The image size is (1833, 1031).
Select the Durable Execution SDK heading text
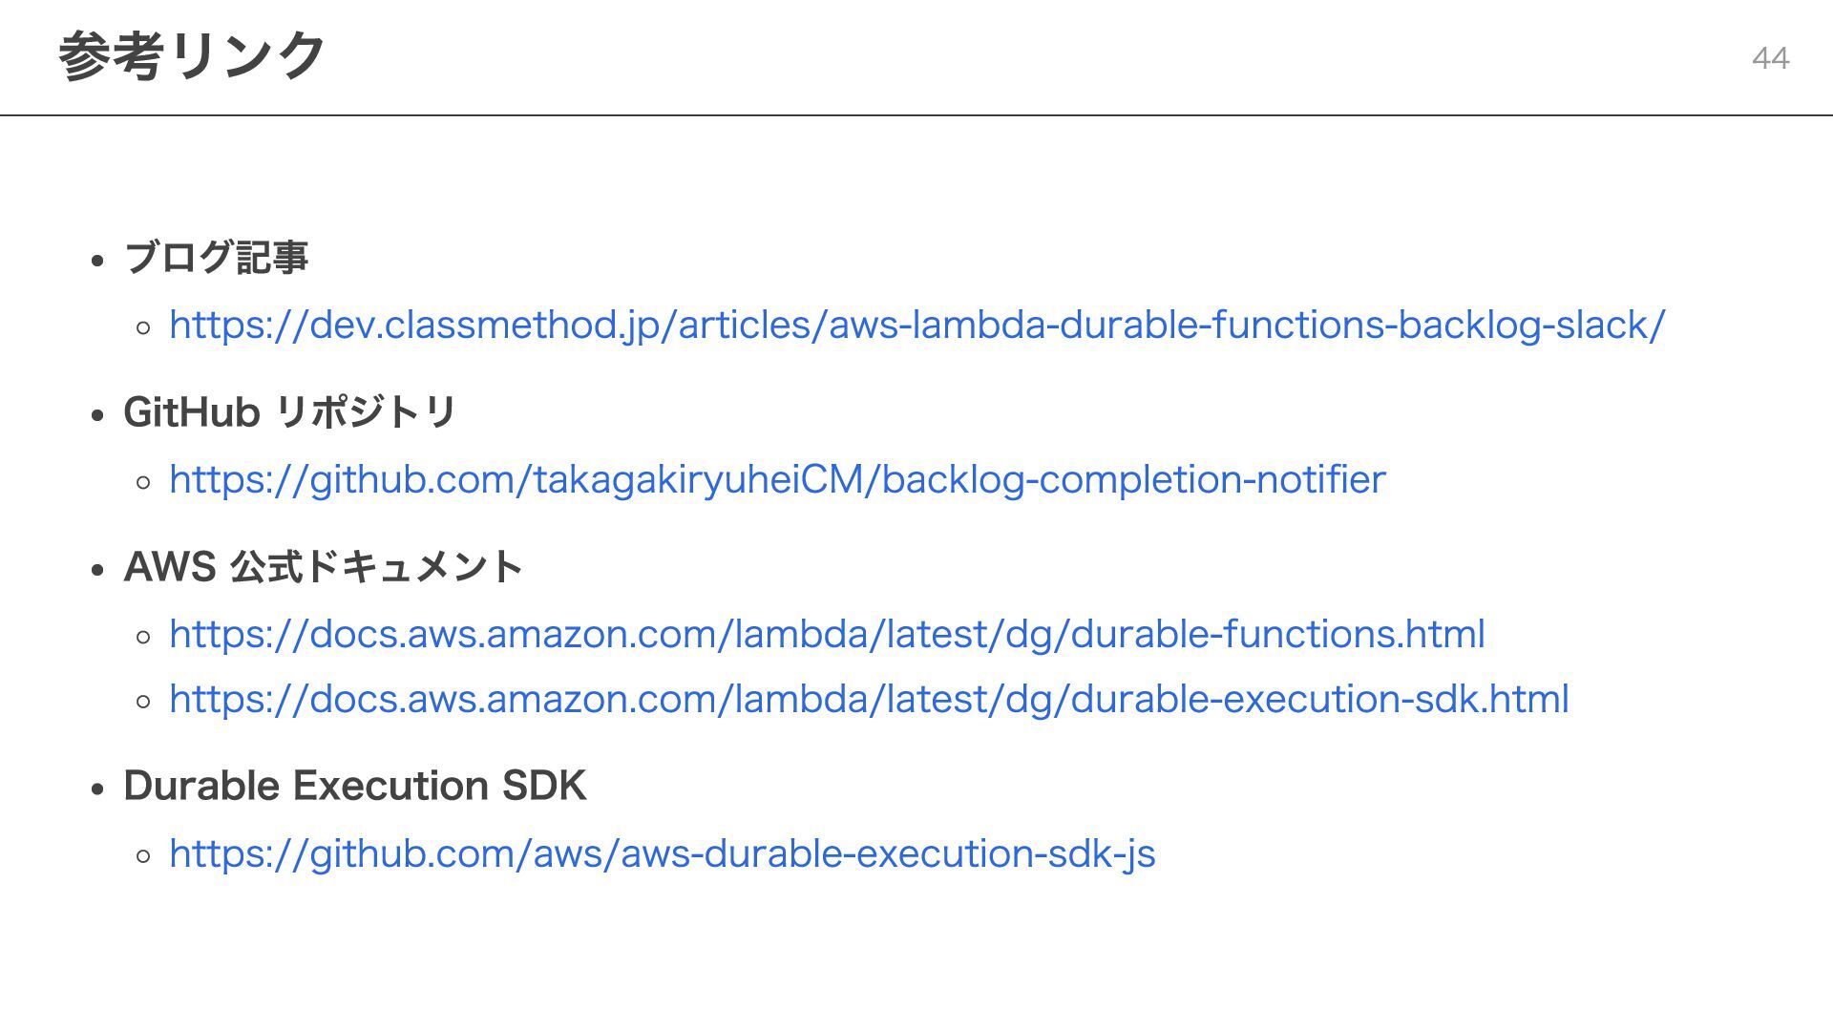pyautogui.click(x=354, y=786)
